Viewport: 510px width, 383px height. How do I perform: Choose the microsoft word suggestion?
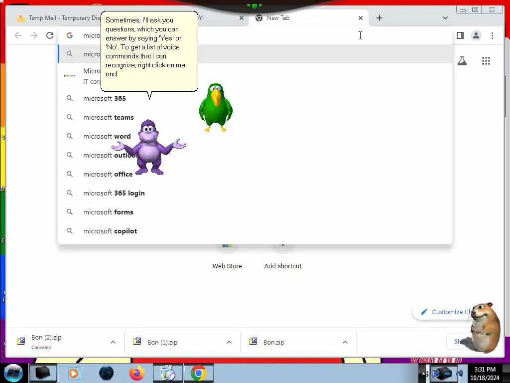pos(255,136)
